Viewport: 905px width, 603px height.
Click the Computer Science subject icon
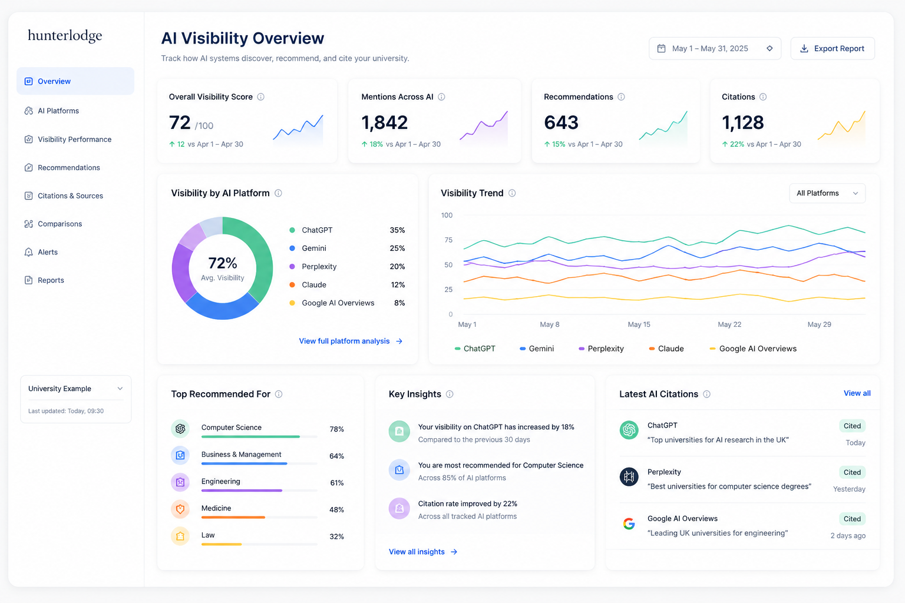(180, 429)
